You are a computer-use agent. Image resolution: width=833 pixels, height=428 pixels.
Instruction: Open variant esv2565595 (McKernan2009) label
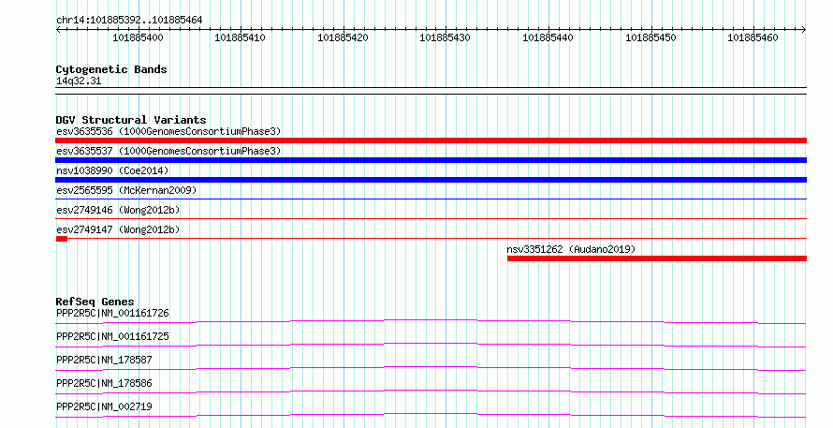pyautogui.click(x=126, y=190)
